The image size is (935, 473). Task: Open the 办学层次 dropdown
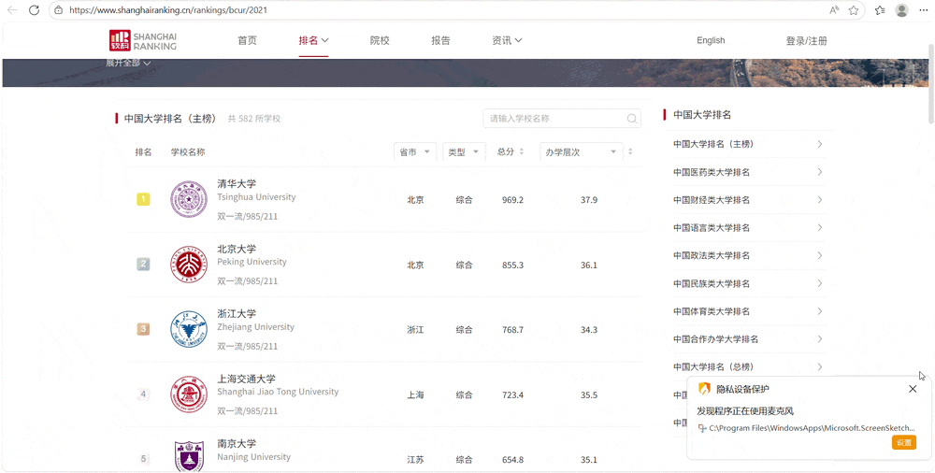(582, 152)
